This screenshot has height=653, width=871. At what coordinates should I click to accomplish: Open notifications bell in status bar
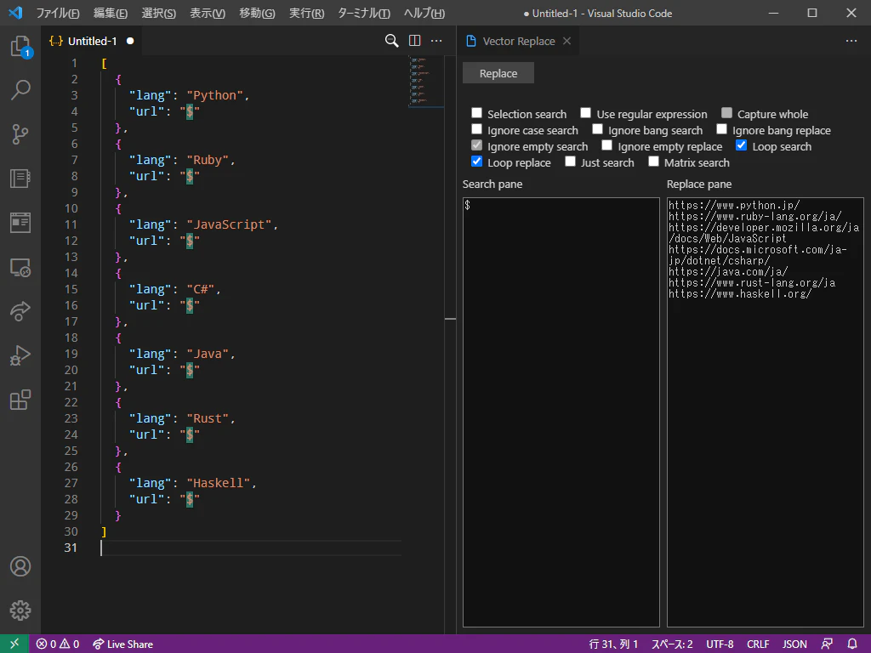click(852, 644)
